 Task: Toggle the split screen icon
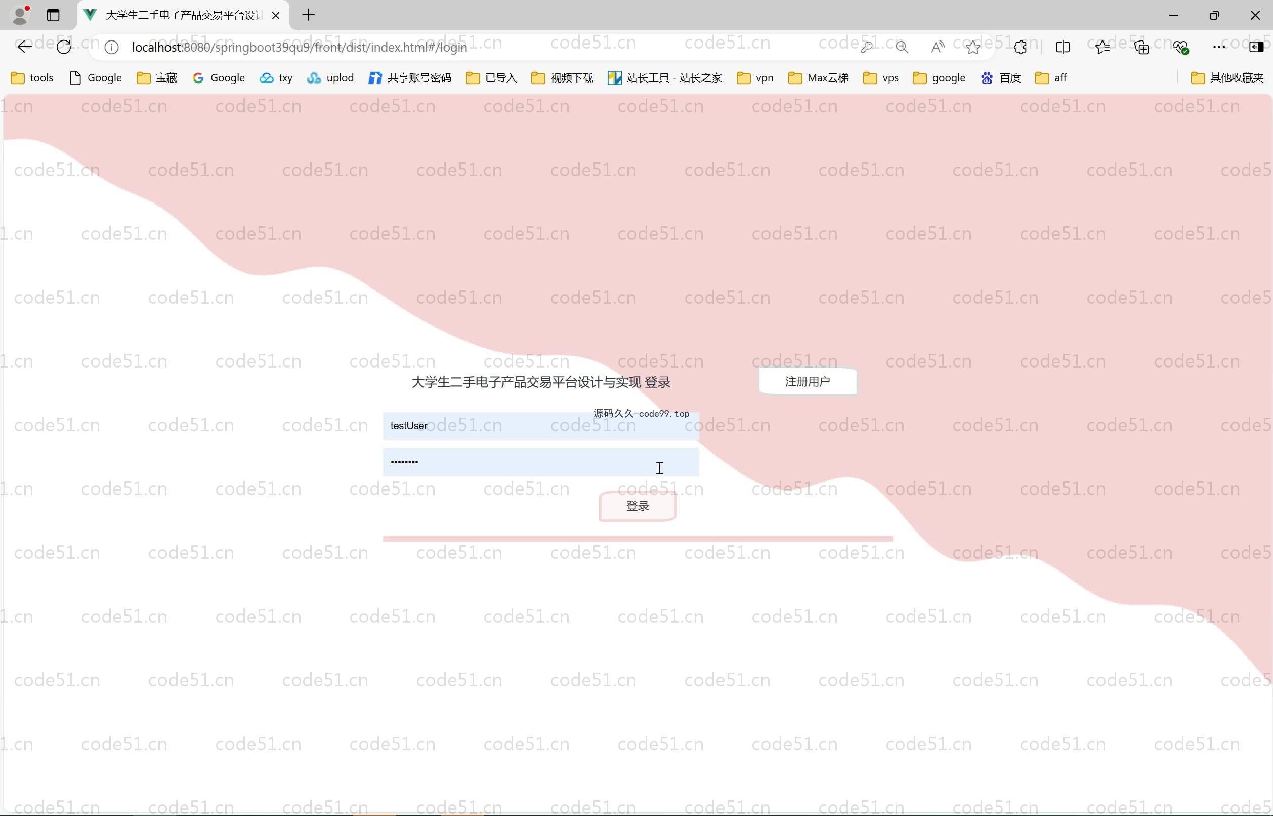[1063, 47]
